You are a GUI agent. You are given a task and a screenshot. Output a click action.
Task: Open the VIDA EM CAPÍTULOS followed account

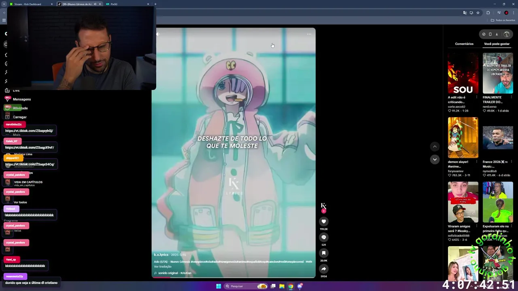[23, 183]
